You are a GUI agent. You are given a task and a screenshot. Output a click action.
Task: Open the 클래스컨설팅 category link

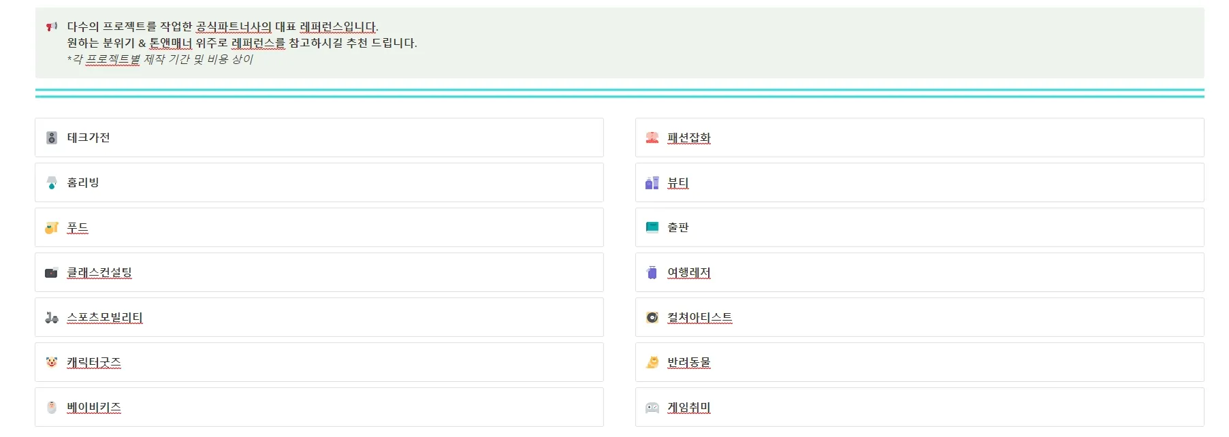click(99, 272)
